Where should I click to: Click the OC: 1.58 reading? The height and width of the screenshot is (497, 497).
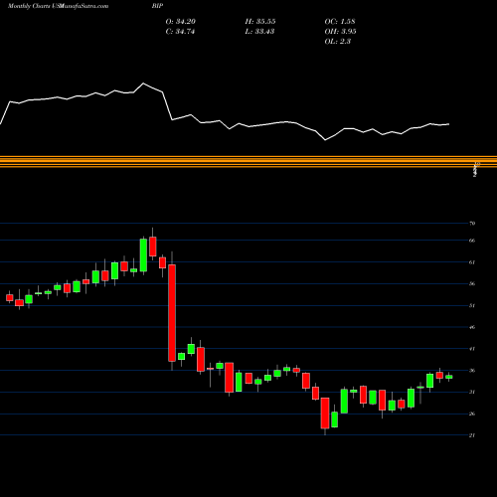(x=340, y=22)
